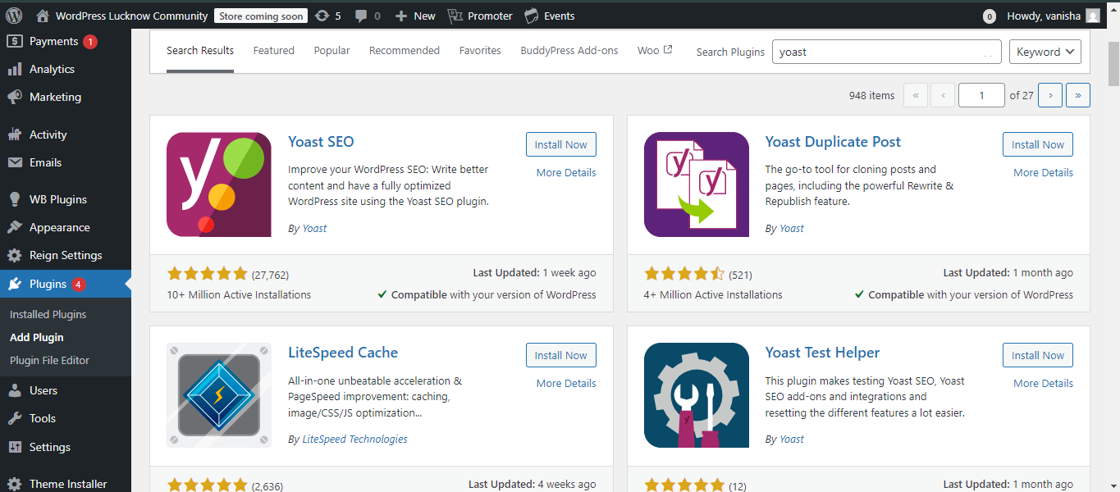
Task: Open Events from the admin toolbar
Action: point(548,15)
